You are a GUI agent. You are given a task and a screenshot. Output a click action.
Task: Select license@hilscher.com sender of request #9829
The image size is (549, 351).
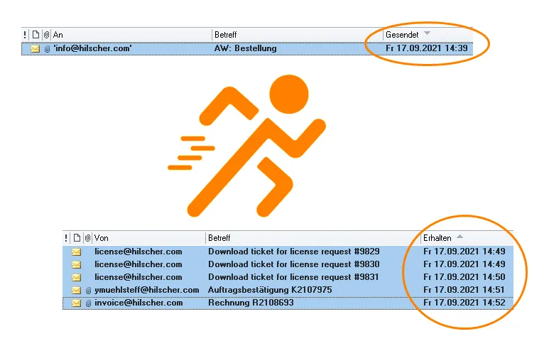[x=138, y=252]
